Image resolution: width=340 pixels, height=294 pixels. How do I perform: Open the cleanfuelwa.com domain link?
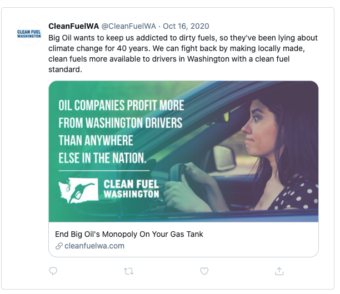pyautogui.click(x=94, y=246)
